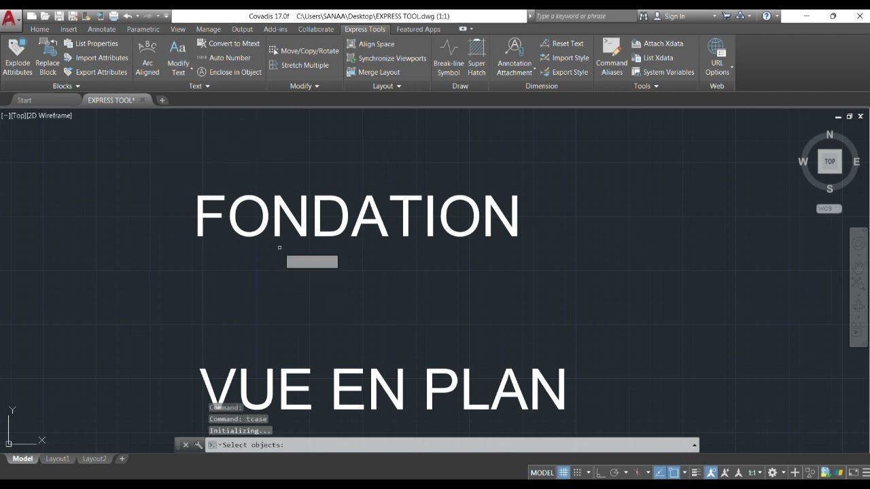This screenshot has width=870, height=489.
Task: Select Stretch Multiple
Action: (299, 65)
